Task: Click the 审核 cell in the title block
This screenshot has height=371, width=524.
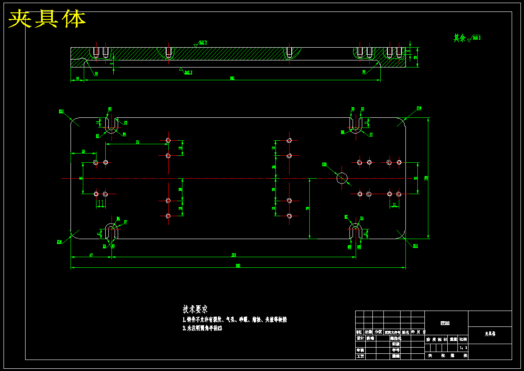Action: click(360, 350)
